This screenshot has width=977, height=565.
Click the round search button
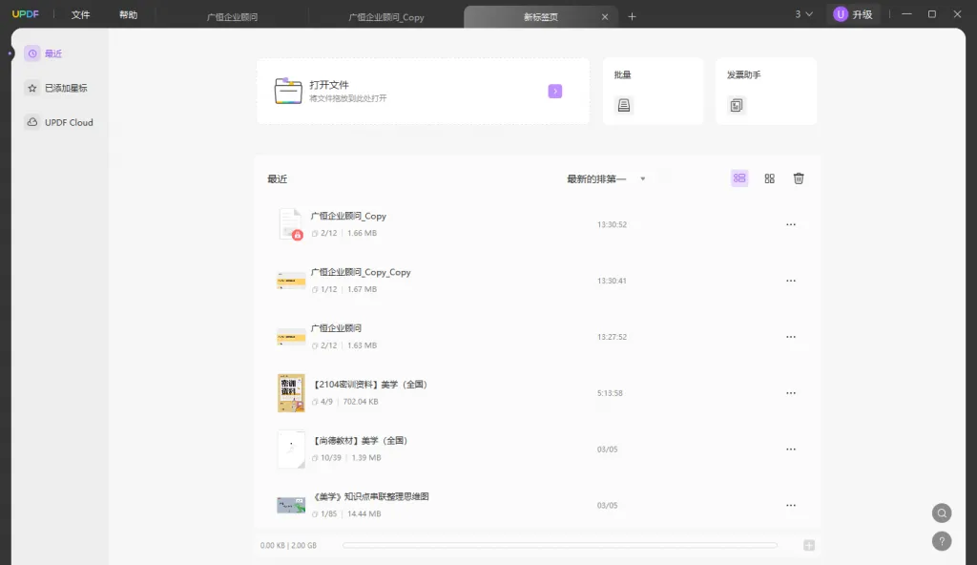pos(942,513)
